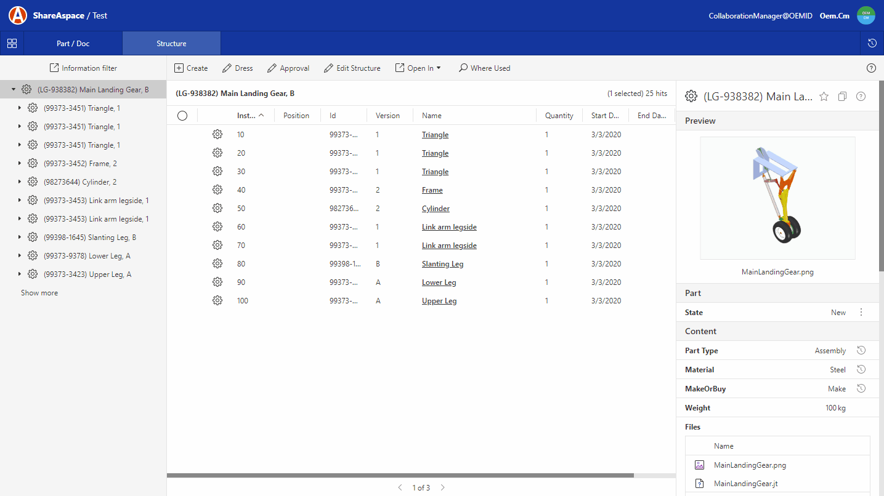Switch to the Structure tab
Image resolution: width=884 pixels, height=496 pixels.
pos(171,43)
